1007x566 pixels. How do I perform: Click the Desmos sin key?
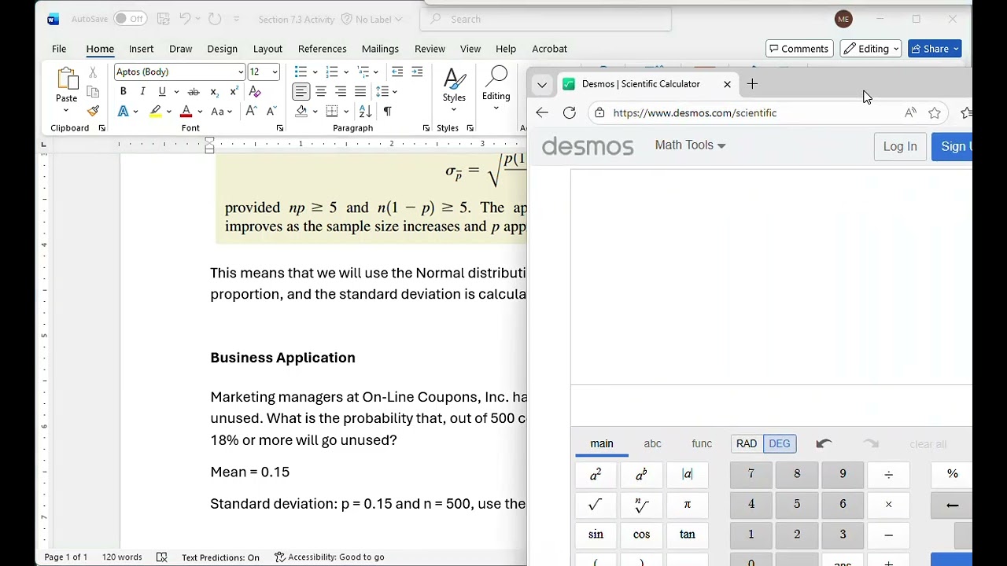pos(596,535)
